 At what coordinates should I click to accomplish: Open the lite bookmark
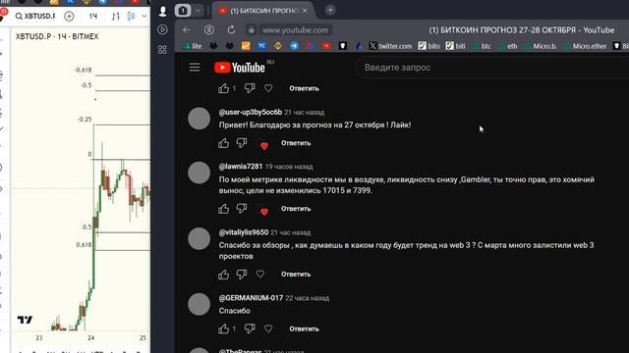193,46
